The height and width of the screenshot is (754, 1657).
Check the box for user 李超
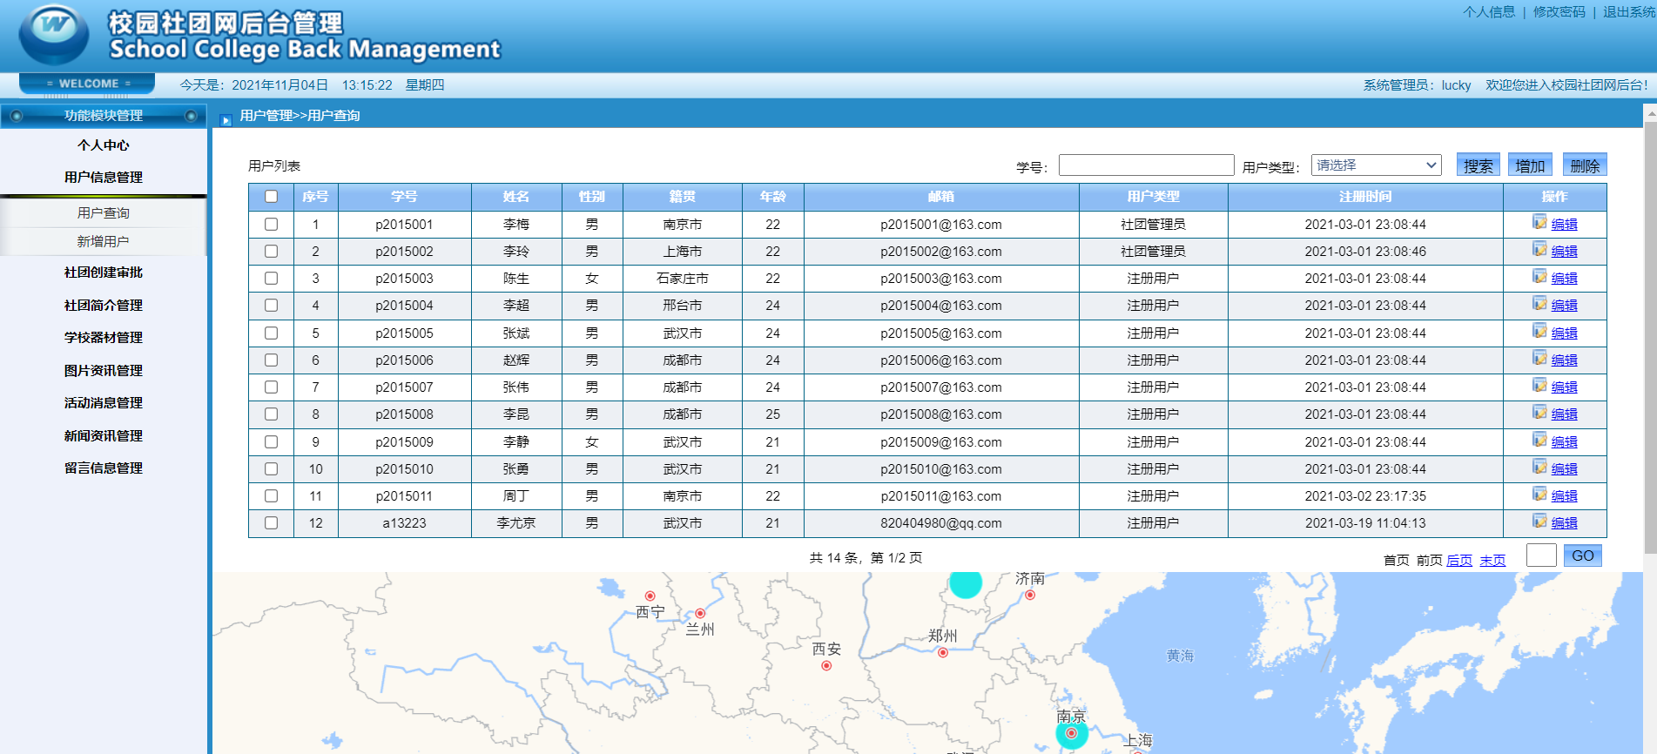tap(272, 306)
